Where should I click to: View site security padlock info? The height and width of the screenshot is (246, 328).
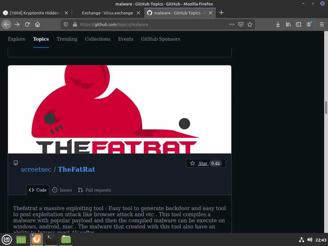tap(75, 24)
